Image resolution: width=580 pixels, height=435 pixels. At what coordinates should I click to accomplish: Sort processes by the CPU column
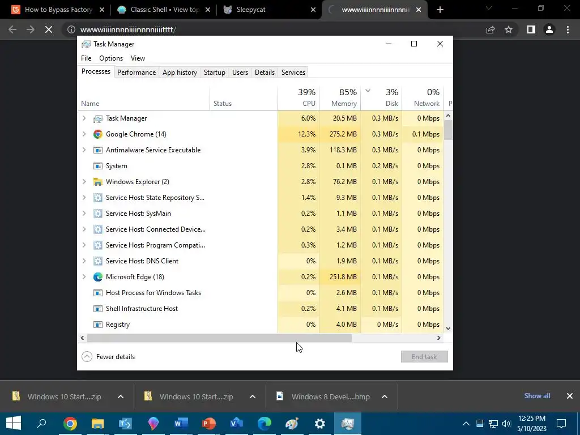click(298, 97)
